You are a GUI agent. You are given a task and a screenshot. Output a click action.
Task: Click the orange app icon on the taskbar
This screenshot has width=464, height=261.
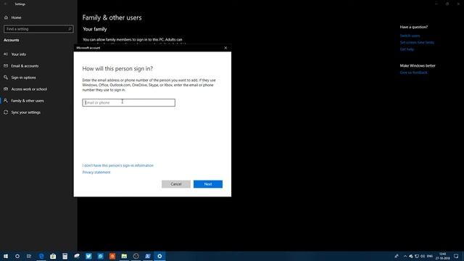(x=112, y=256)
